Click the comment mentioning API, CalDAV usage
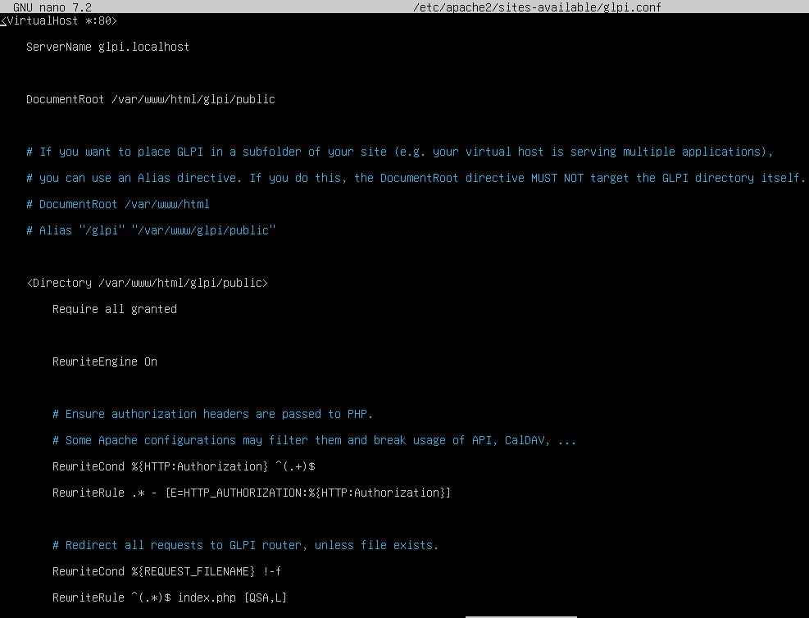 point(314,440)
